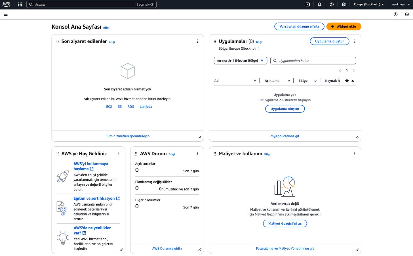Click the favorites star column header
Viewport: 413px width, 256px height.
(347, 81)
